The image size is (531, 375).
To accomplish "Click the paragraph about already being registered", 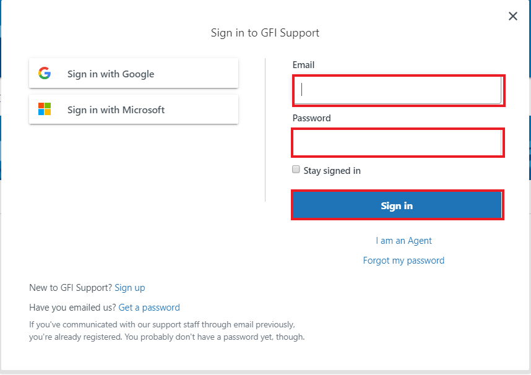I will click(166, 331).
